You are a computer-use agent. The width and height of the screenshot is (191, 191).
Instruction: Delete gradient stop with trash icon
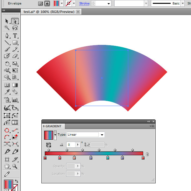tap(147, 154)
